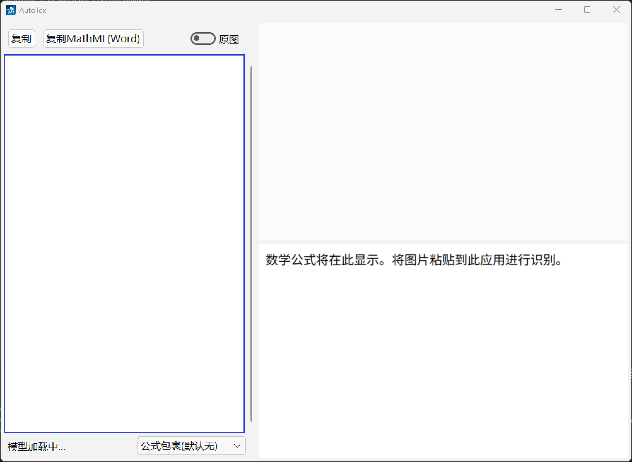The height and width of the screenshot is (462, 632).
Task: Click the 复制MathML(Word) button
Action: [x=93, y=38]
